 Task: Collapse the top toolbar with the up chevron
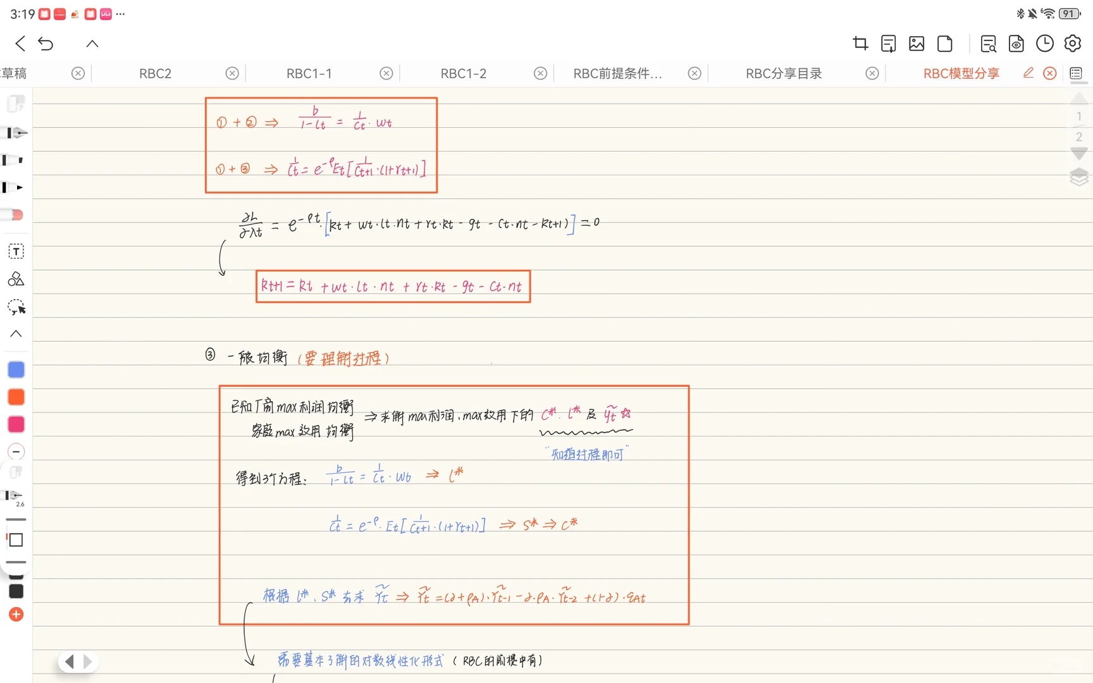(x=92, y=44)
